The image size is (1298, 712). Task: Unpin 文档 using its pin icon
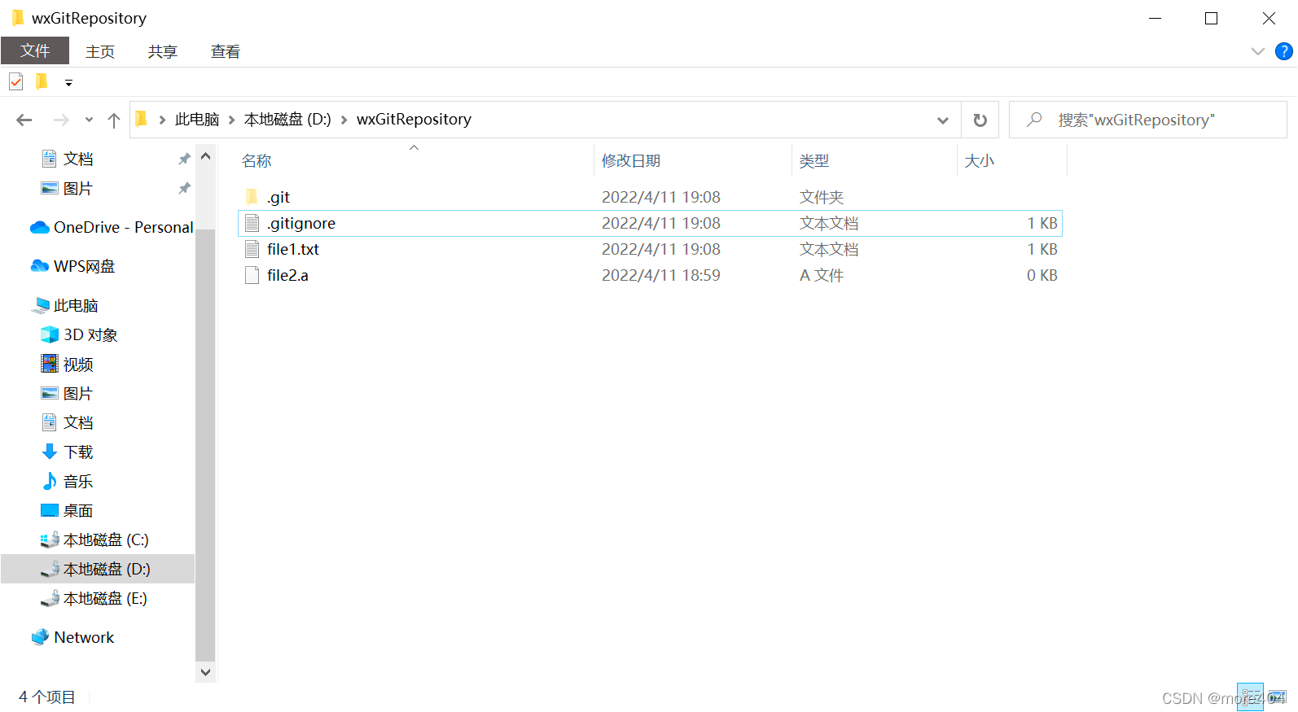pos(184,159)
